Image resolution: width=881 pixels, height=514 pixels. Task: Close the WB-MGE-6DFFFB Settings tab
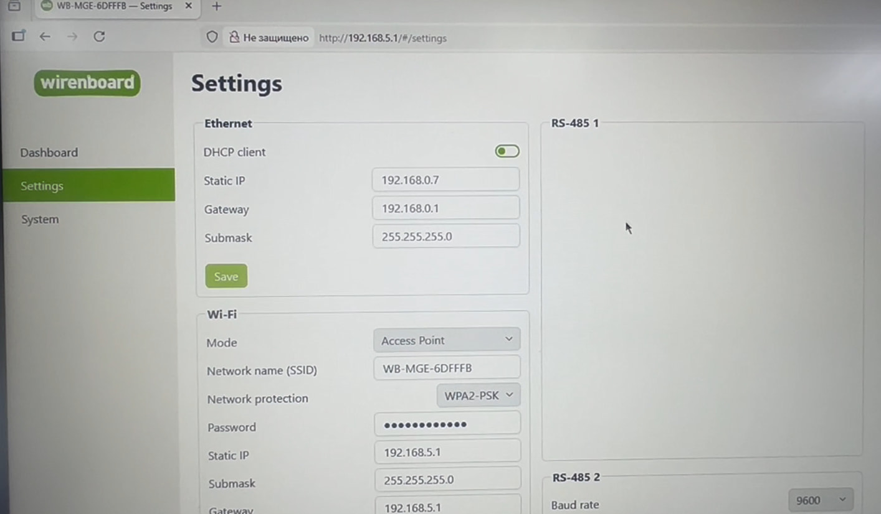pos(189,6)
